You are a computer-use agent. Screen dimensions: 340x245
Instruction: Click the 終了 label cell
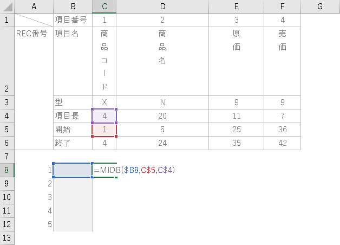pyautogui.click(x=73, y=143)
